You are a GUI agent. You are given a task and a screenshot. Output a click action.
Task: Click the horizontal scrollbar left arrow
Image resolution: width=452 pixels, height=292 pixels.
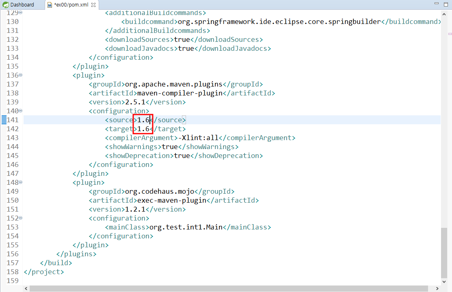26,288
